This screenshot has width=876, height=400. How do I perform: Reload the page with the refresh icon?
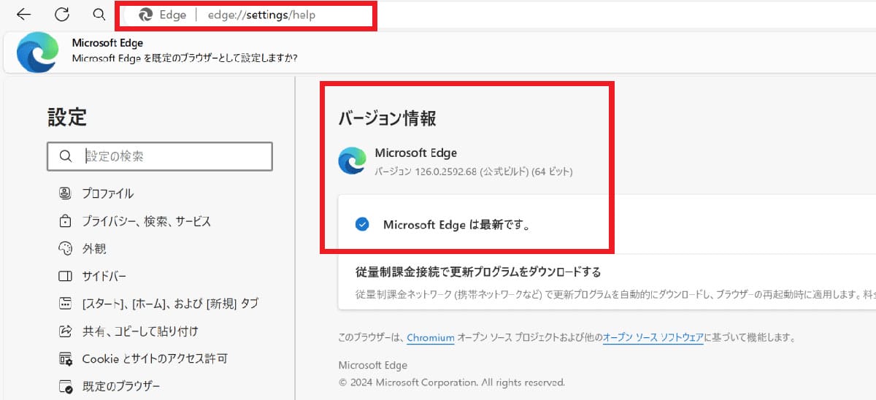click(62, 14)
